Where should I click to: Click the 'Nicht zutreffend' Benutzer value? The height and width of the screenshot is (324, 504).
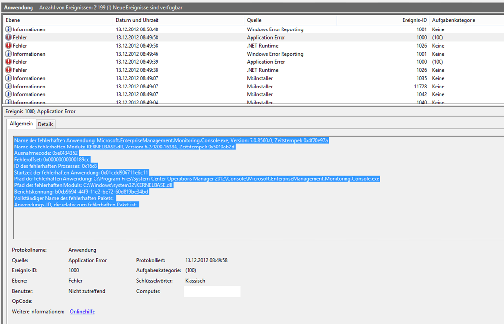[87, 291]
